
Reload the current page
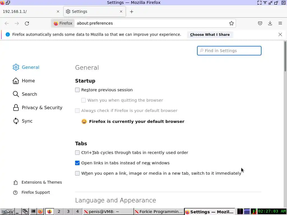point(27,24)
